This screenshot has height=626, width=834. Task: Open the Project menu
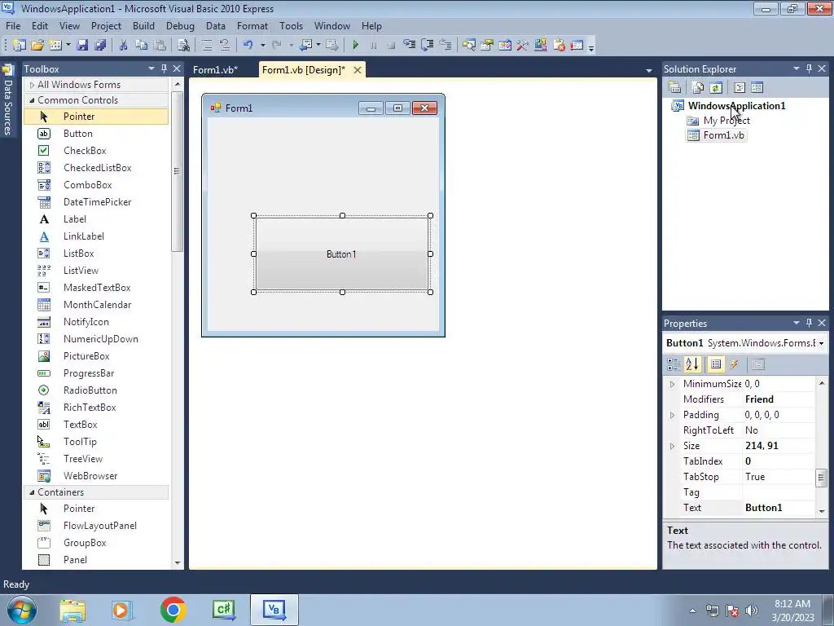pos(106,25)
